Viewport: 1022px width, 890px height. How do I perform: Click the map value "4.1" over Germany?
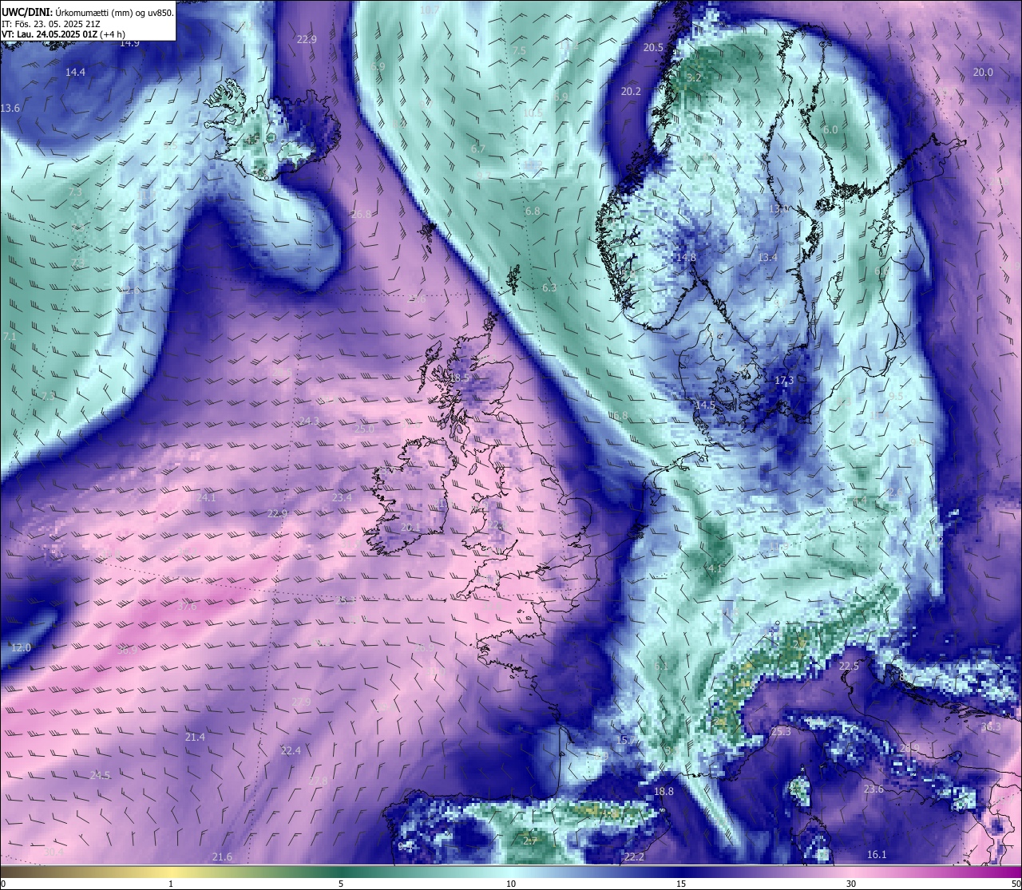715,568
